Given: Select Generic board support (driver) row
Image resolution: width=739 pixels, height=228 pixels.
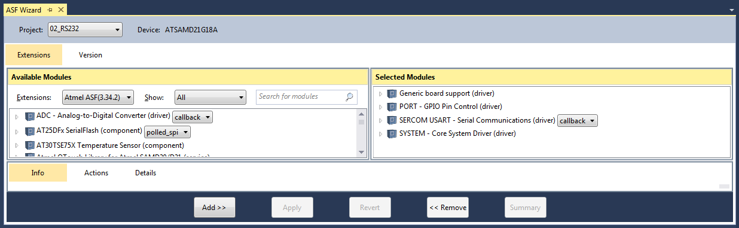Looking at the screenshot, I should click(447, 93).
